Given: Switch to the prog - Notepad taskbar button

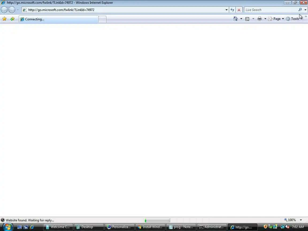Looking at the screenshot, I should pos(181,227).
